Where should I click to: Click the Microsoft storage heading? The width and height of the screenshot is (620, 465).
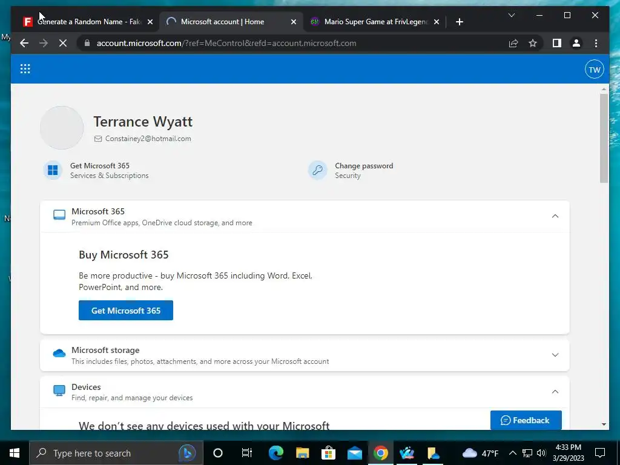coord(105,351)
